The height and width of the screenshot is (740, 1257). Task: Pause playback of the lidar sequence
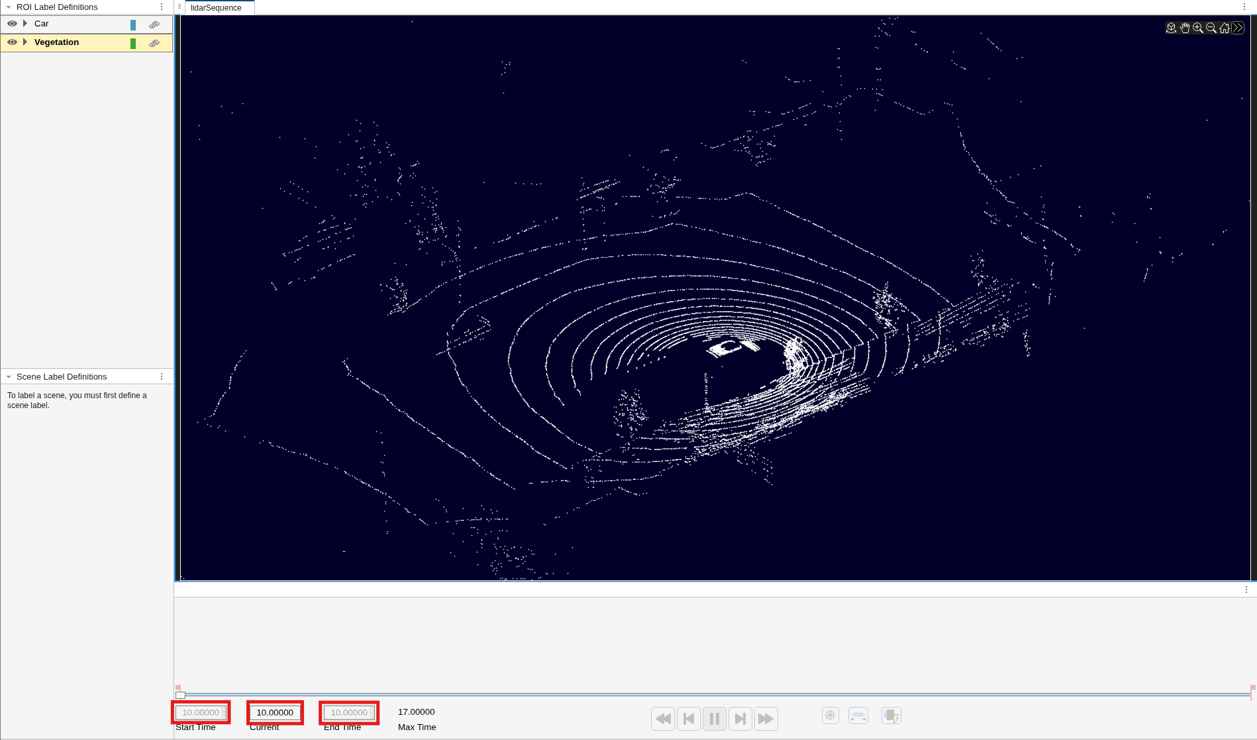click(x=715, y=719)
